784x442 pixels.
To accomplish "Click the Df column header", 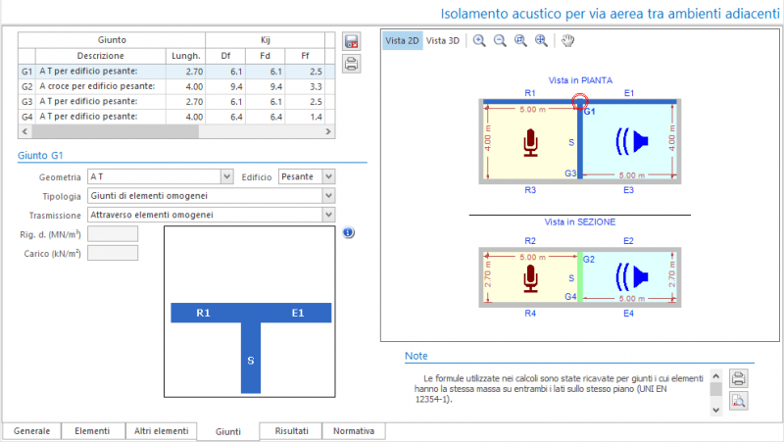I will 225,56.
